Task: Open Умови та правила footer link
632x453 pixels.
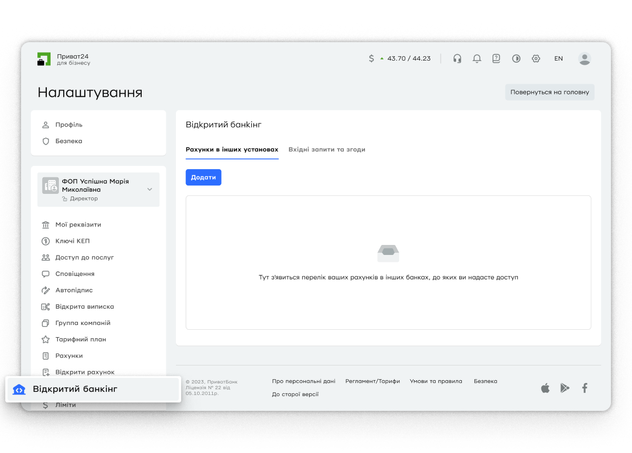Action: (436, 381)
